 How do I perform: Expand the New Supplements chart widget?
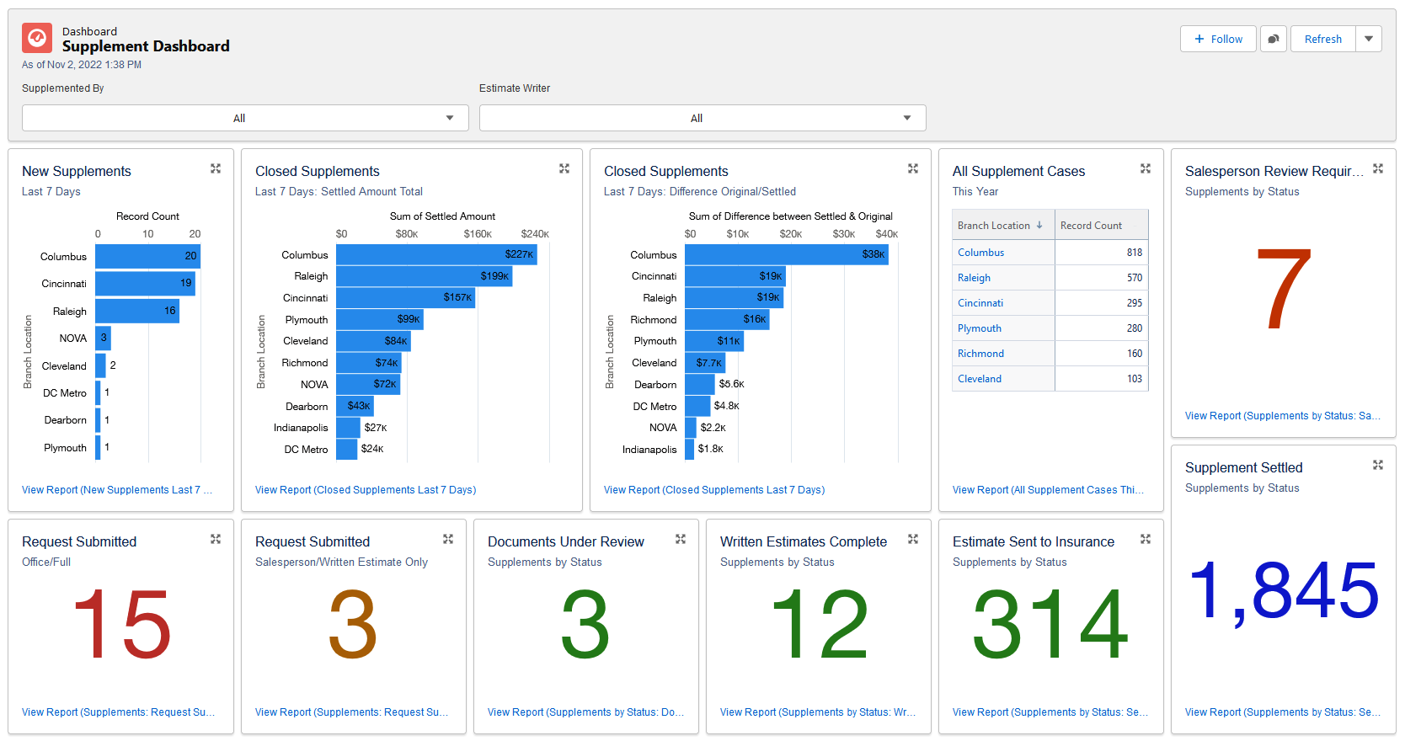pos(216,168)
